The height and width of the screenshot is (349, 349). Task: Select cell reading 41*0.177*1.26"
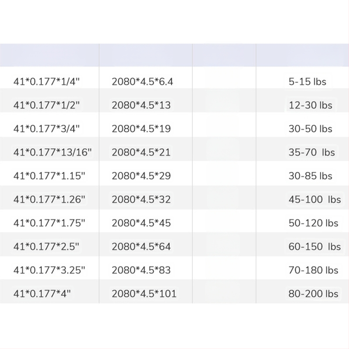click(x=49, y=199)
